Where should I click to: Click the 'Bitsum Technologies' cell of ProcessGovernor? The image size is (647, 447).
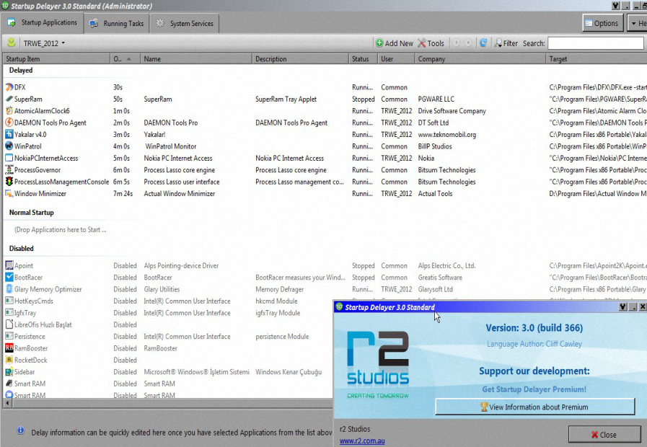click(x=446, y=170)
